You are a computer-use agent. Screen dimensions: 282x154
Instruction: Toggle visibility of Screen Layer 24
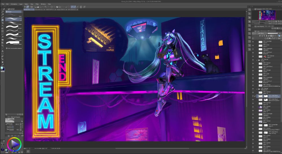[x=253, y=136]
